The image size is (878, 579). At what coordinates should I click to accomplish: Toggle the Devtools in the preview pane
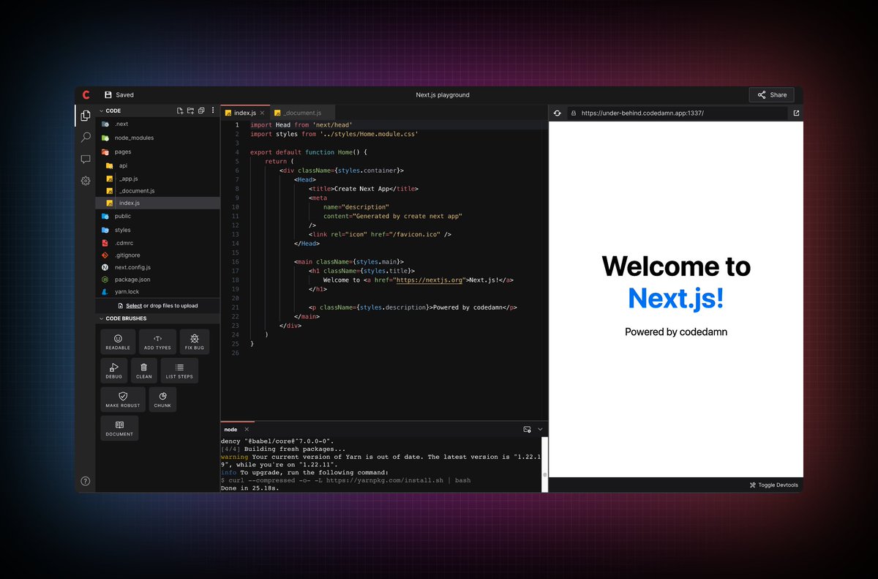(773, 484)
